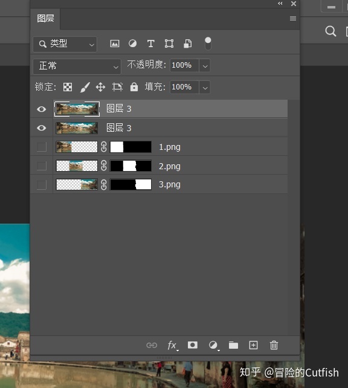Screen dimensions: 348x388
Task: Click the 2.png layer name
Action: click(170, 166)
